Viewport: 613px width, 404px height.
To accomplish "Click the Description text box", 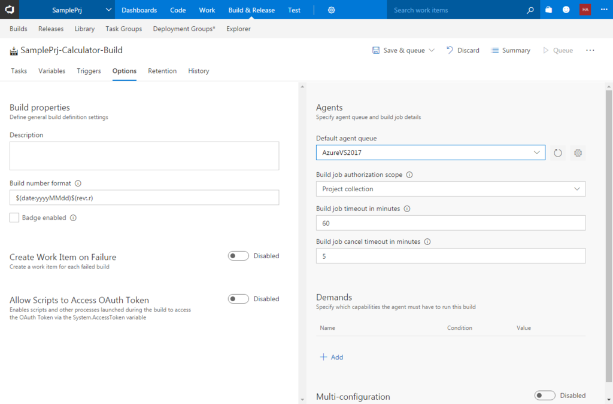I will [144, 156].
